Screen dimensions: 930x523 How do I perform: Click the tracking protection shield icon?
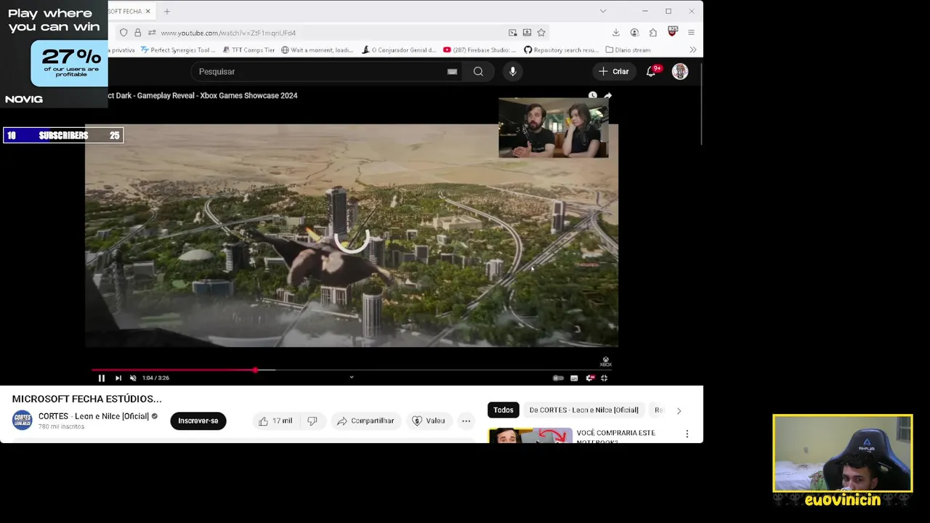tap(124, 33)
